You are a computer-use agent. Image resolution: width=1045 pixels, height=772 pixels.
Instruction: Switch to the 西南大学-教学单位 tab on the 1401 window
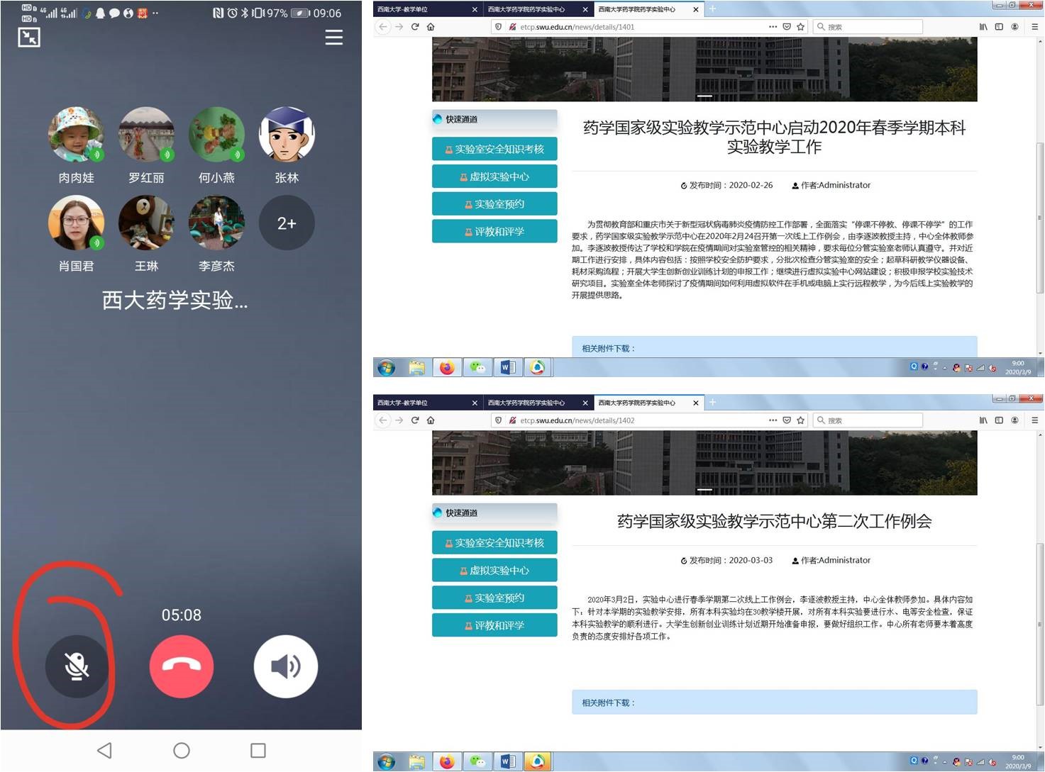422,9
